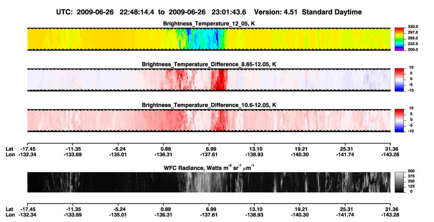This screenshot has height=222, width=434.
Task: Click the "Lat" row label below WFC Radiance
Action: pos(10,209)
